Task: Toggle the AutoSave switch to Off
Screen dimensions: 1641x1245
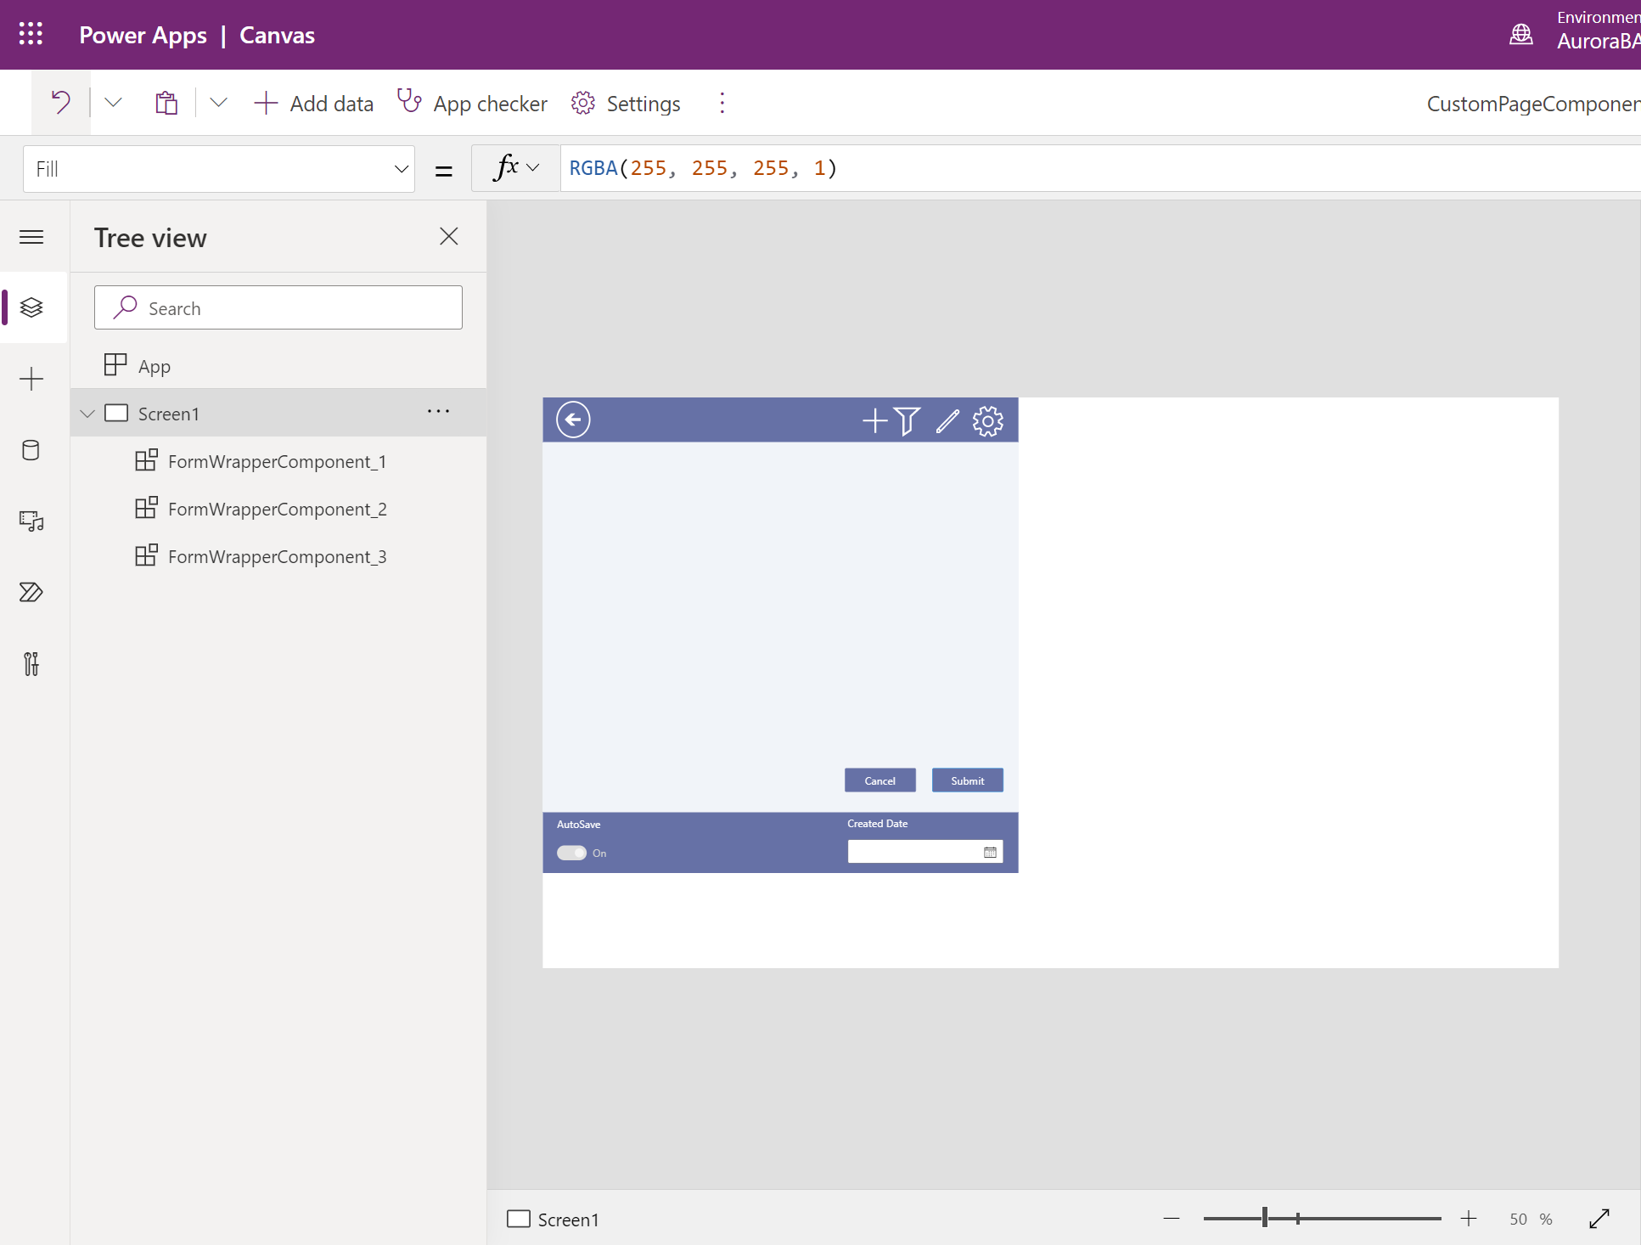Action: pos(571,853)
